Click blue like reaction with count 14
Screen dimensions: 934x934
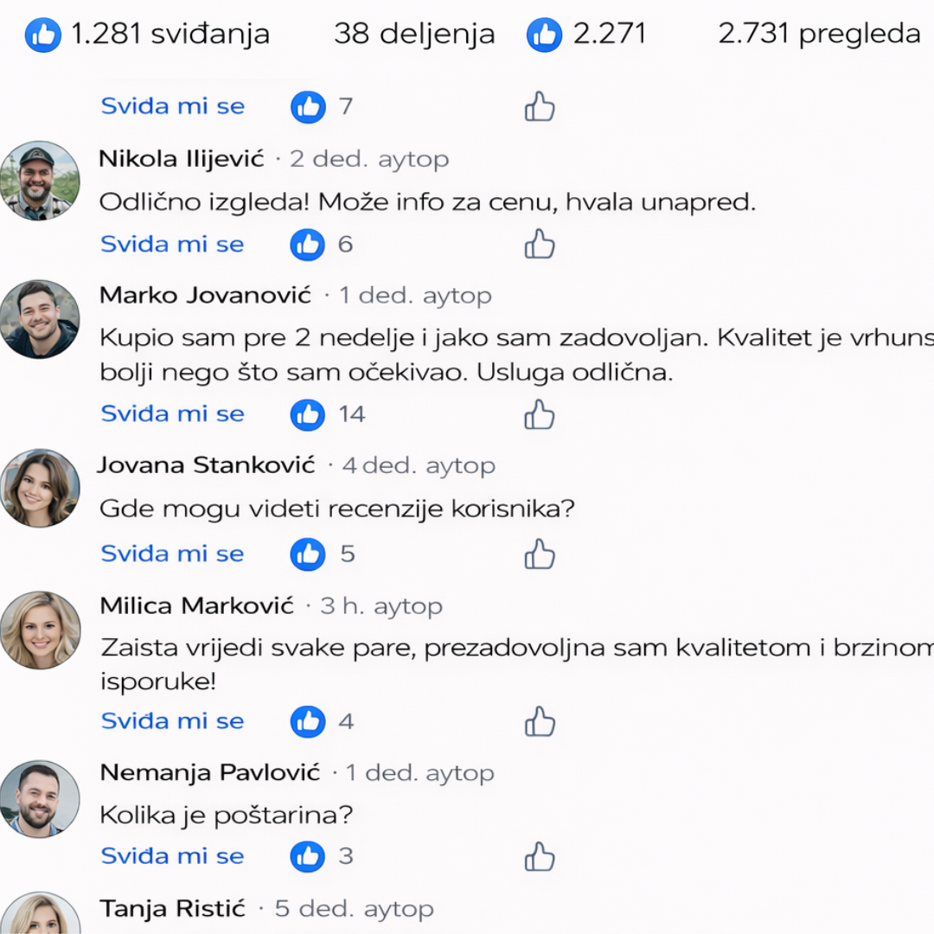pyautogui.click(x=307, y=414)
